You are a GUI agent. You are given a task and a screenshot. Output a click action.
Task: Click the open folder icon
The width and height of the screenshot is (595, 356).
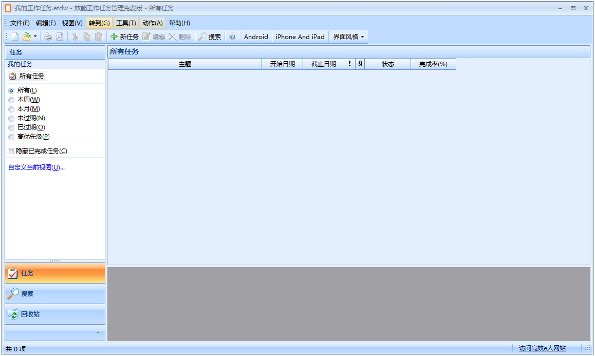(26, 36)
